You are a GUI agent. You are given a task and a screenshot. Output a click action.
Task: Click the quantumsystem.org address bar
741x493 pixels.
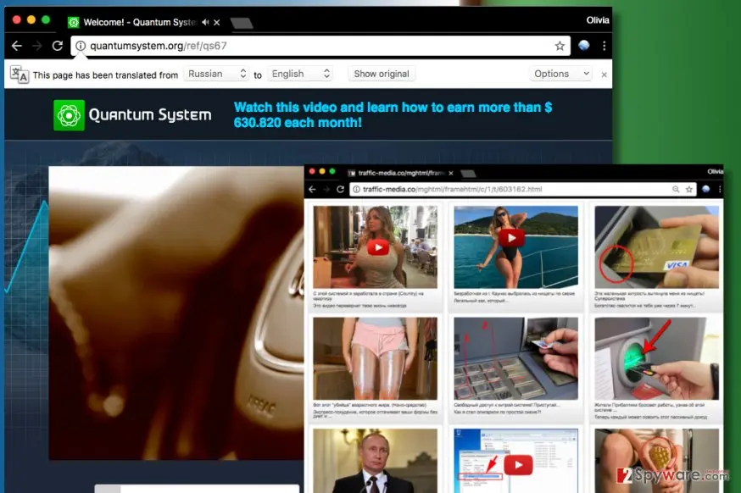tap(320, 46)
